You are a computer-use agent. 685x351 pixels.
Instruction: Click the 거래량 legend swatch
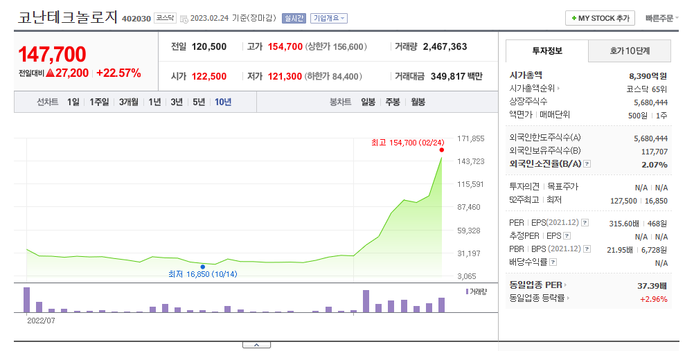point(467,291)
